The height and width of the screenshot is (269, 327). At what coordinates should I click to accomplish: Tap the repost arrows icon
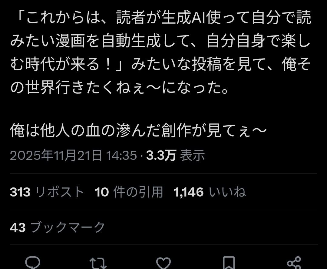point(98,263)
